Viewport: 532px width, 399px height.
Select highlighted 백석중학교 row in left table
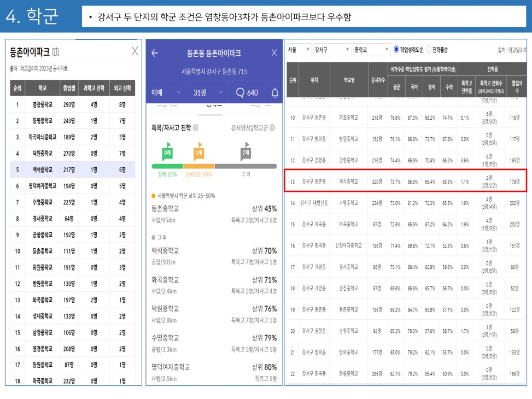tap(73, 169)
